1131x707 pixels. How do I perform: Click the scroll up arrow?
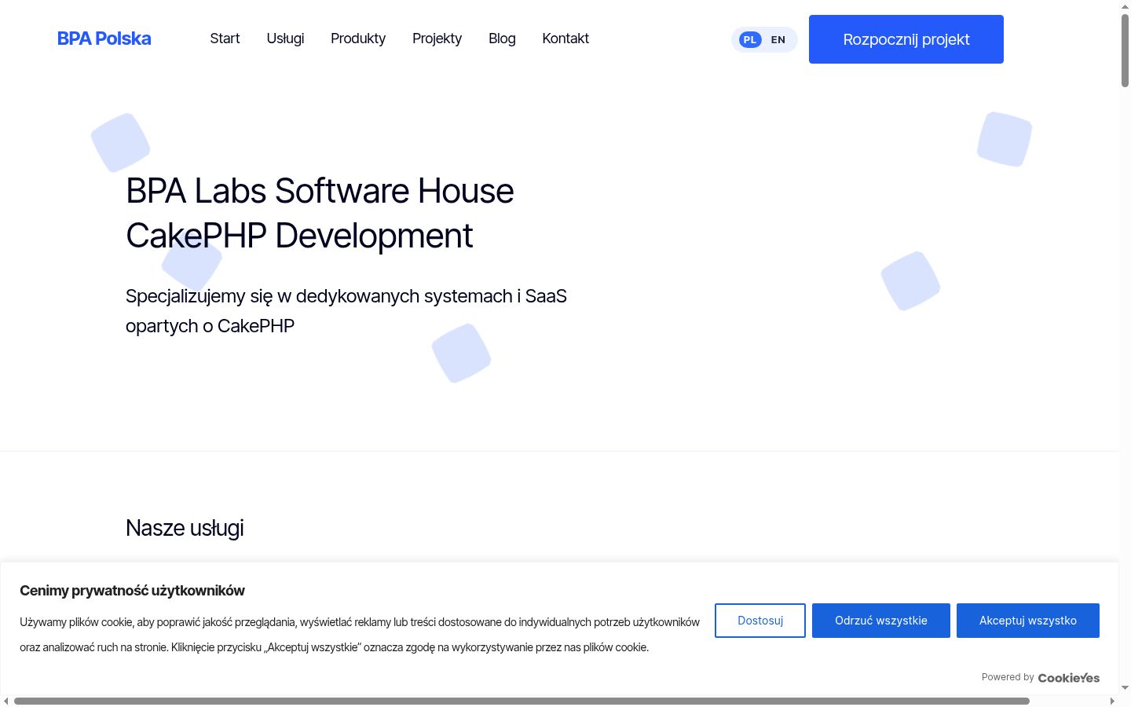tap(1126, 5)
